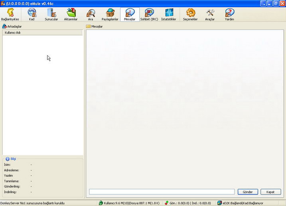The image size is (286, 206).
Task: Open the Sunucular servers icon
Action: [x=51, y=13]
